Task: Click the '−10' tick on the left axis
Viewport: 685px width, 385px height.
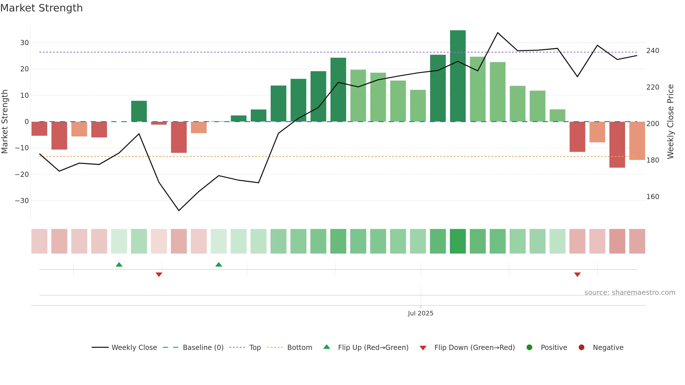Action: pos(22,148)
